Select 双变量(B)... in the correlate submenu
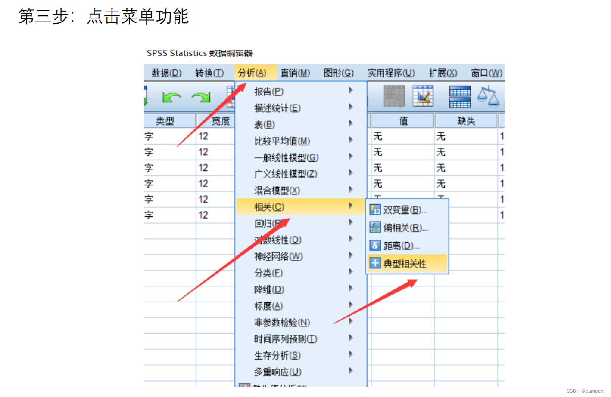Image resolution: width=611 pixels, height=397 pixels. (407, 210)
